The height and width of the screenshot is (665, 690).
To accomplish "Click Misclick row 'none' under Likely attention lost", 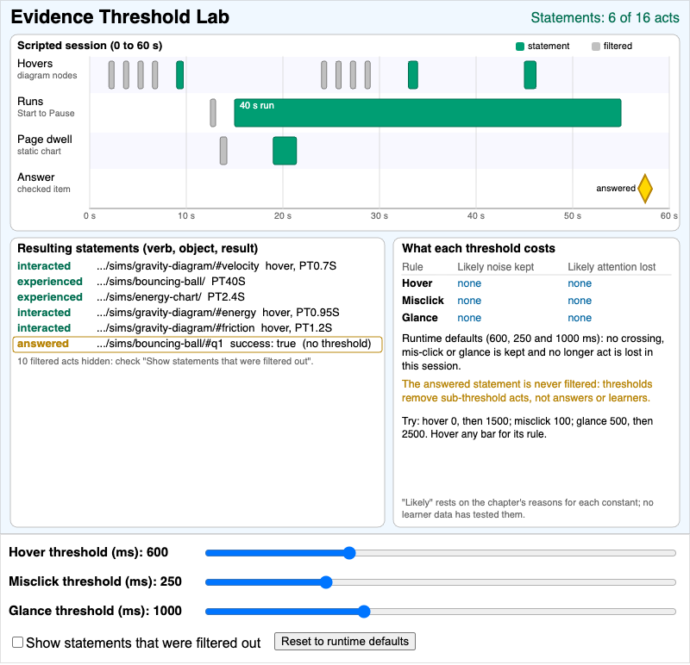I will 580,301.
